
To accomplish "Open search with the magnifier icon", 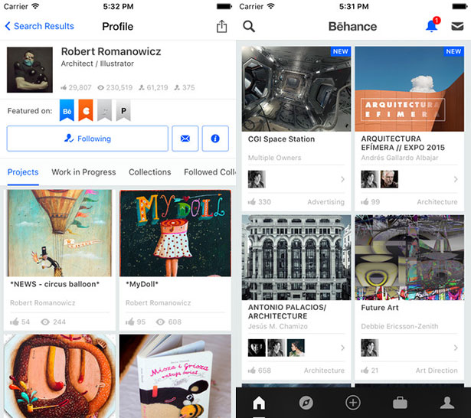I will tap(249, 27).
